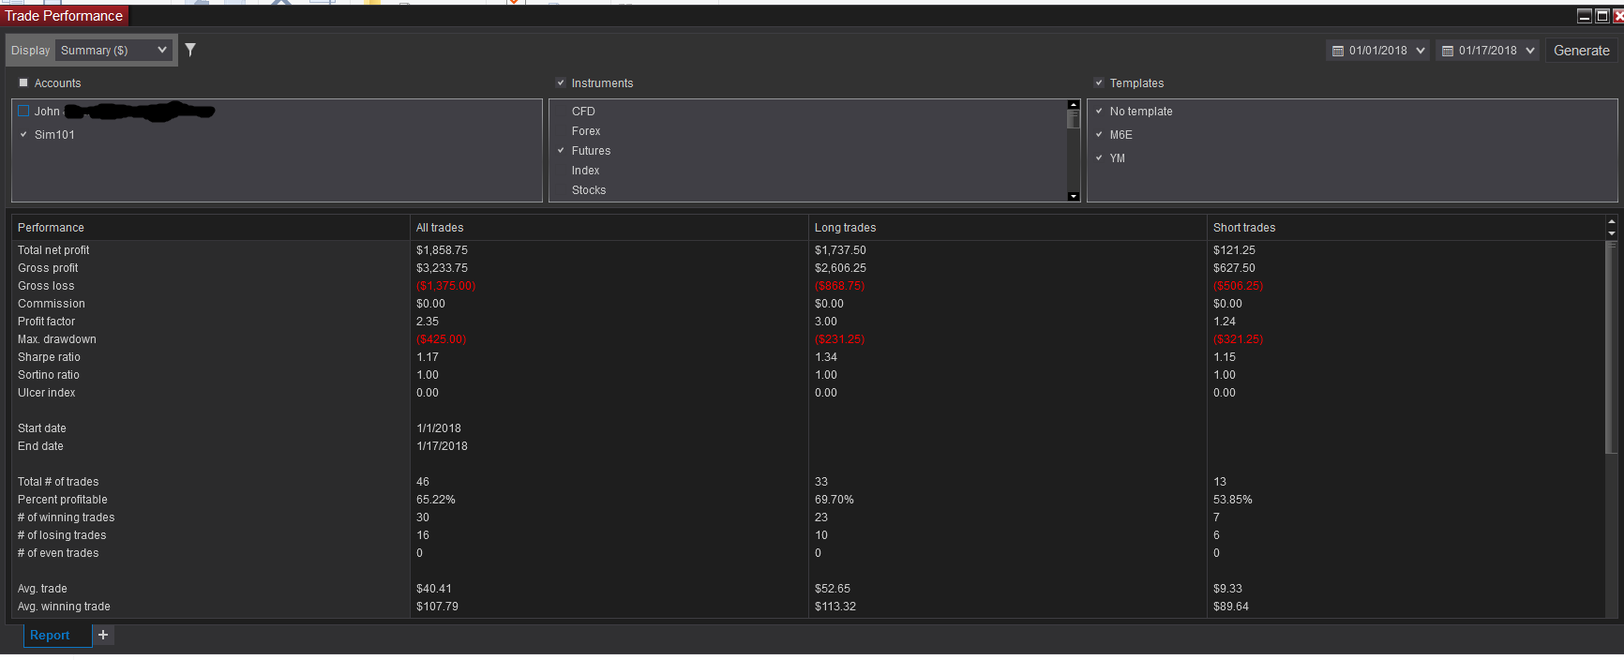
Task: Check the John account checkbox
Action: click(24, 111)
